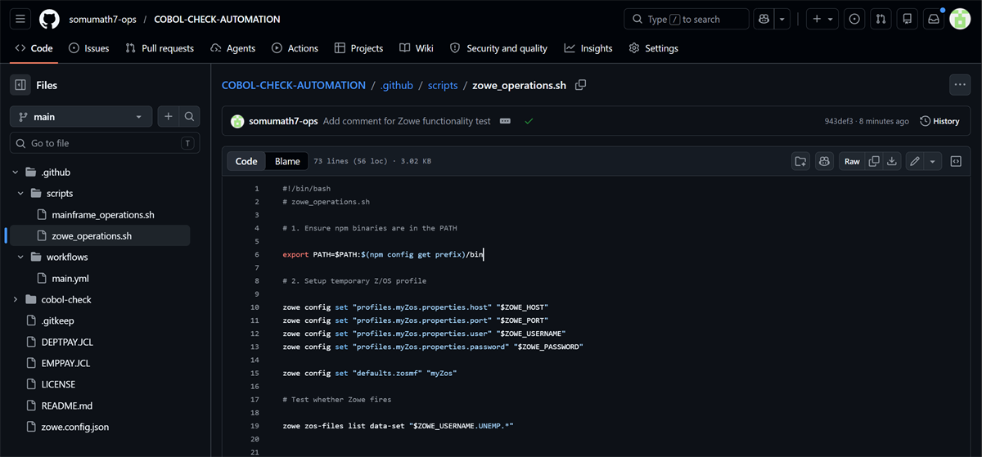Switch to the Security and quality tab
Screen dimensions: 982x457
tap(498, 48)
